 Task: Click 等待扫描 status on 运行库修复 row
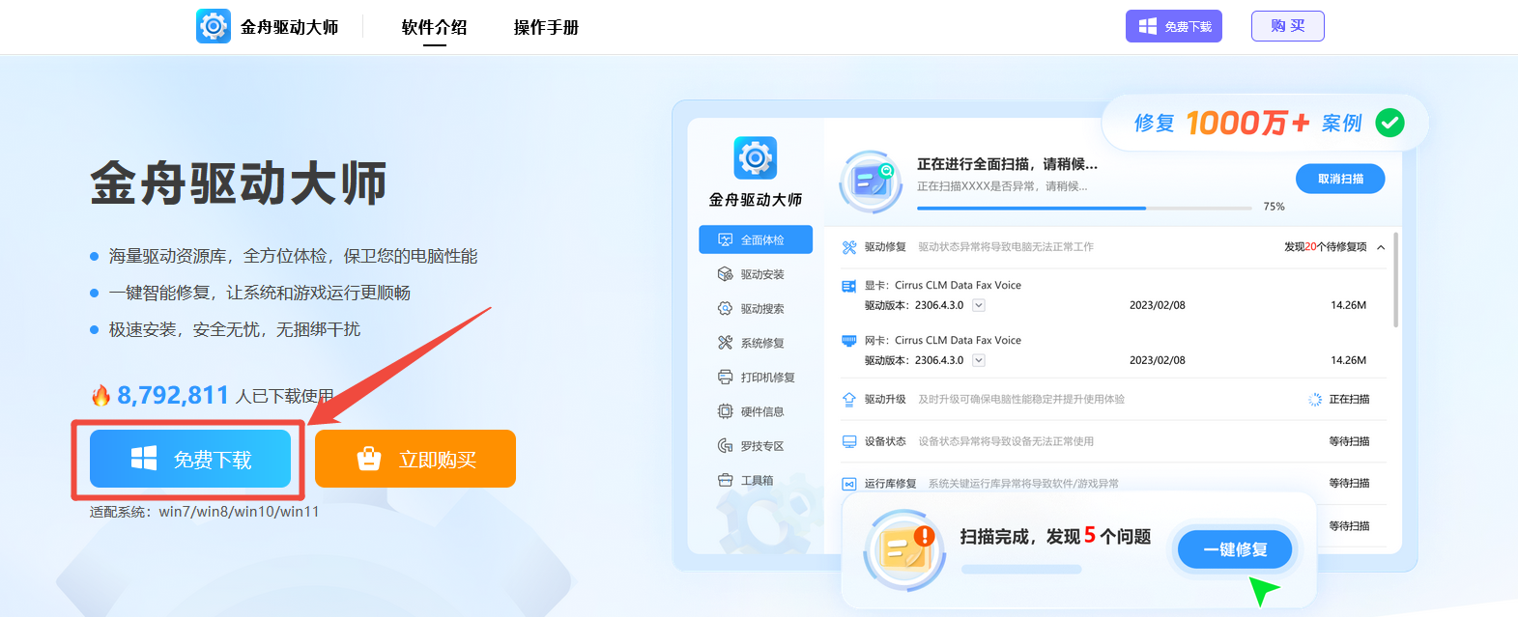1349,483
